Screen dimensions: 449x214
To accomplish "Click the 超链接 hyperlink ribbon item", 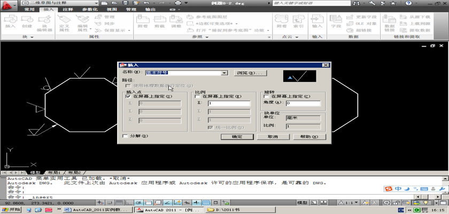I will tap(359, 30).
